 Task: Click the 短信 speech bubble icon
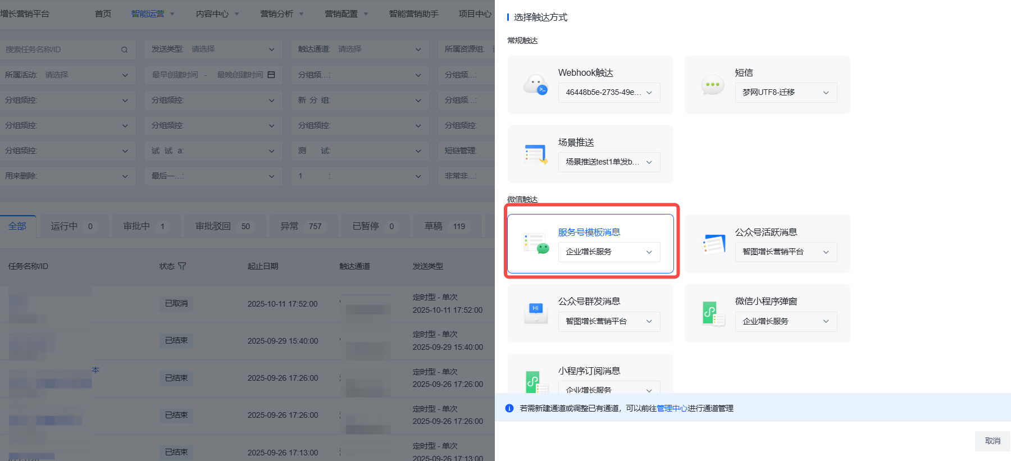pyautogui.click(x=712, y=85)
